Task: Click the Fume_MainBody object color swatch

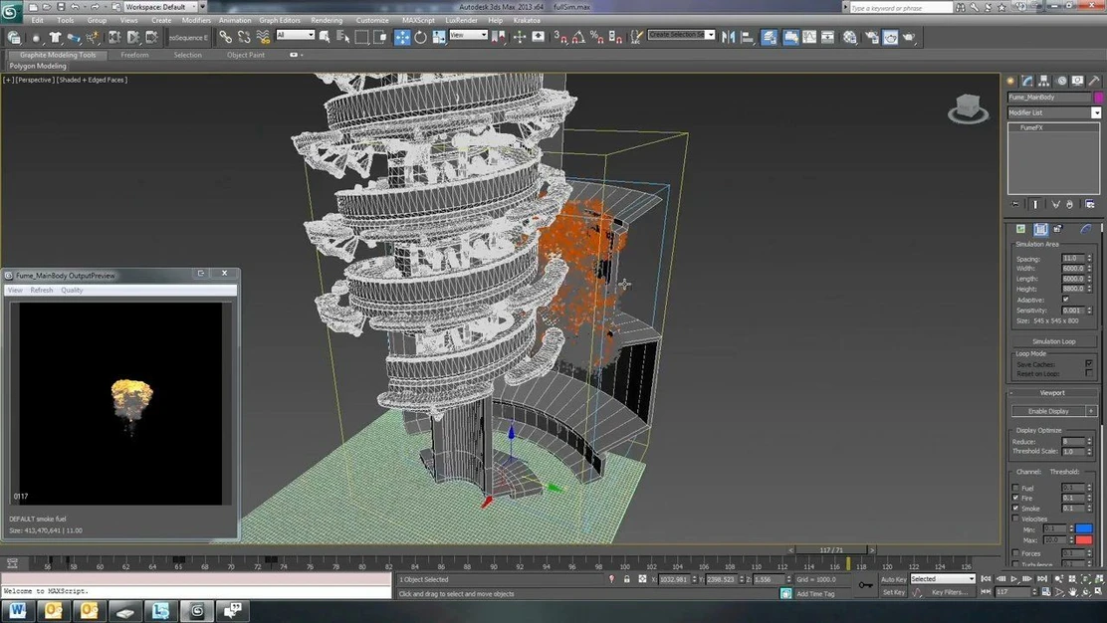Action: [1099, 98]
